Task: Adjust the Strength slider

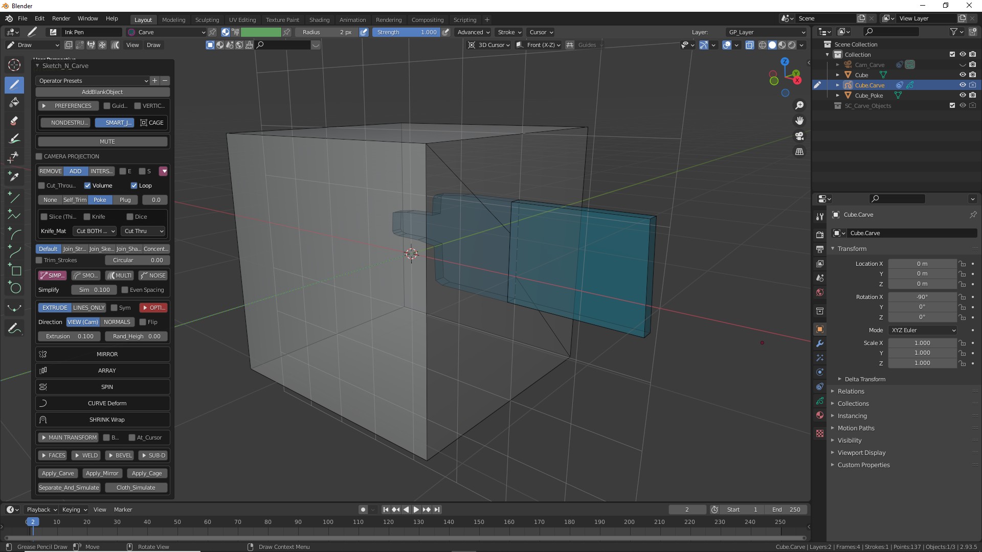Action: click(x=407, y=32)
